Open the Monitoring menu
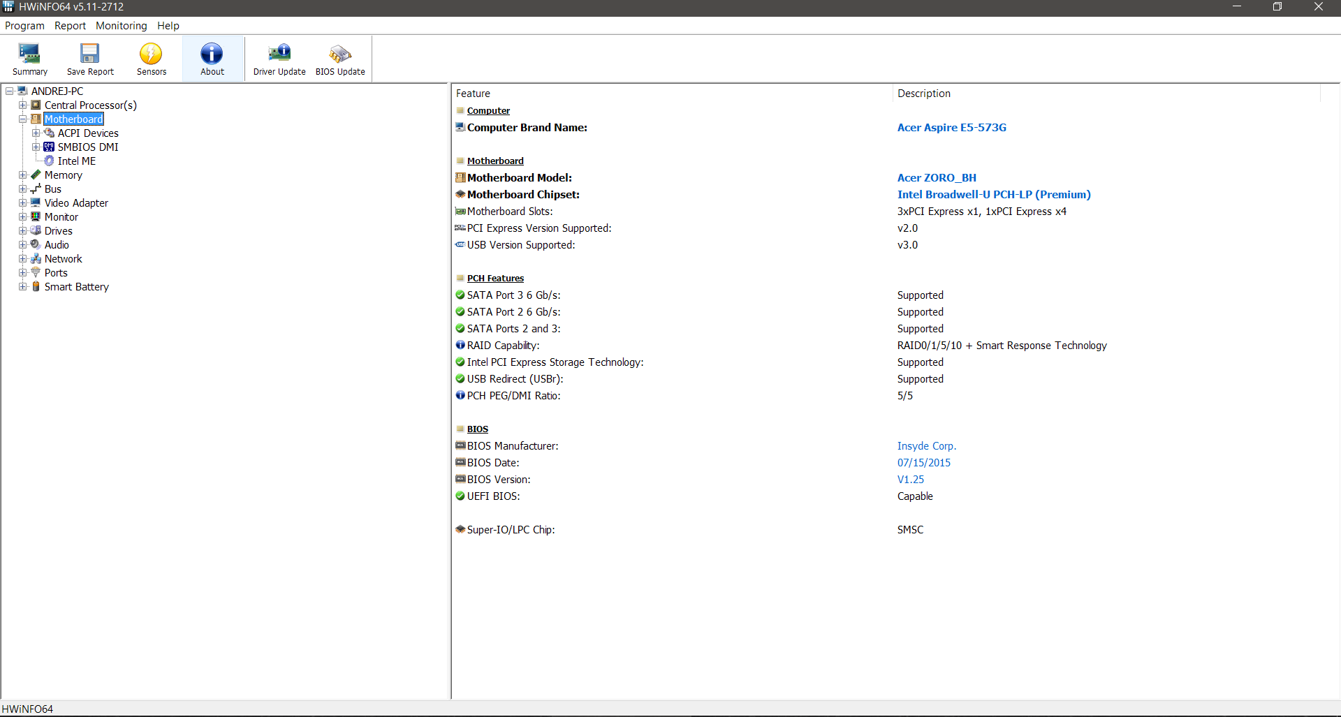This screenshot has height=717, width=1341. 122,26
